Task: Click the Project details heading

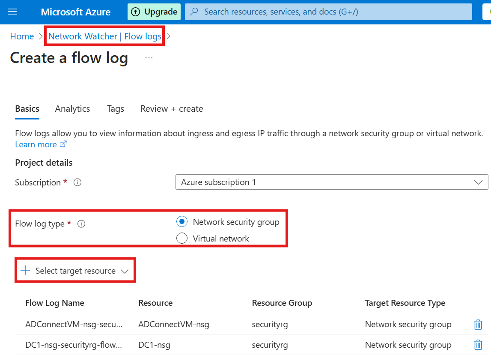Action: coord(44,163)
